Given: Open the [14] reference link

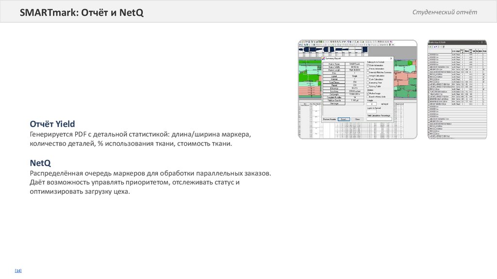Looking at the screenshot, I should (x=18, y=271).
